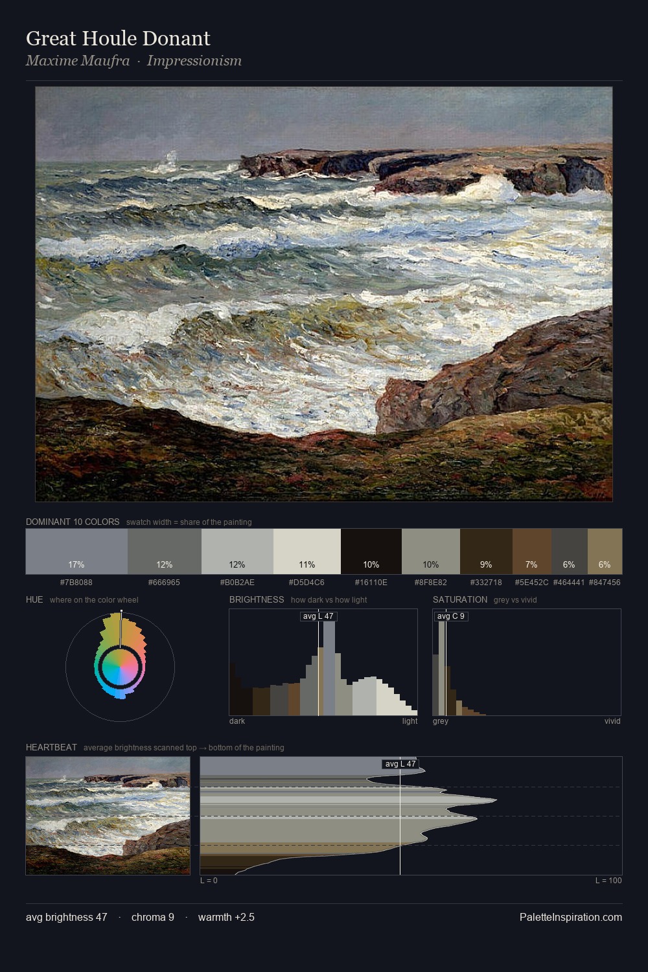
Task: Pick the #B0B2AE light grey swatch
Action: pos(237,551)
